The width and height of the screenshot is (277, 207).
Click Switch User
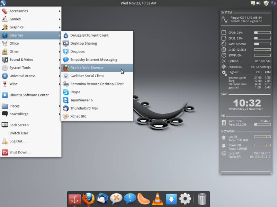coord(31,133)
